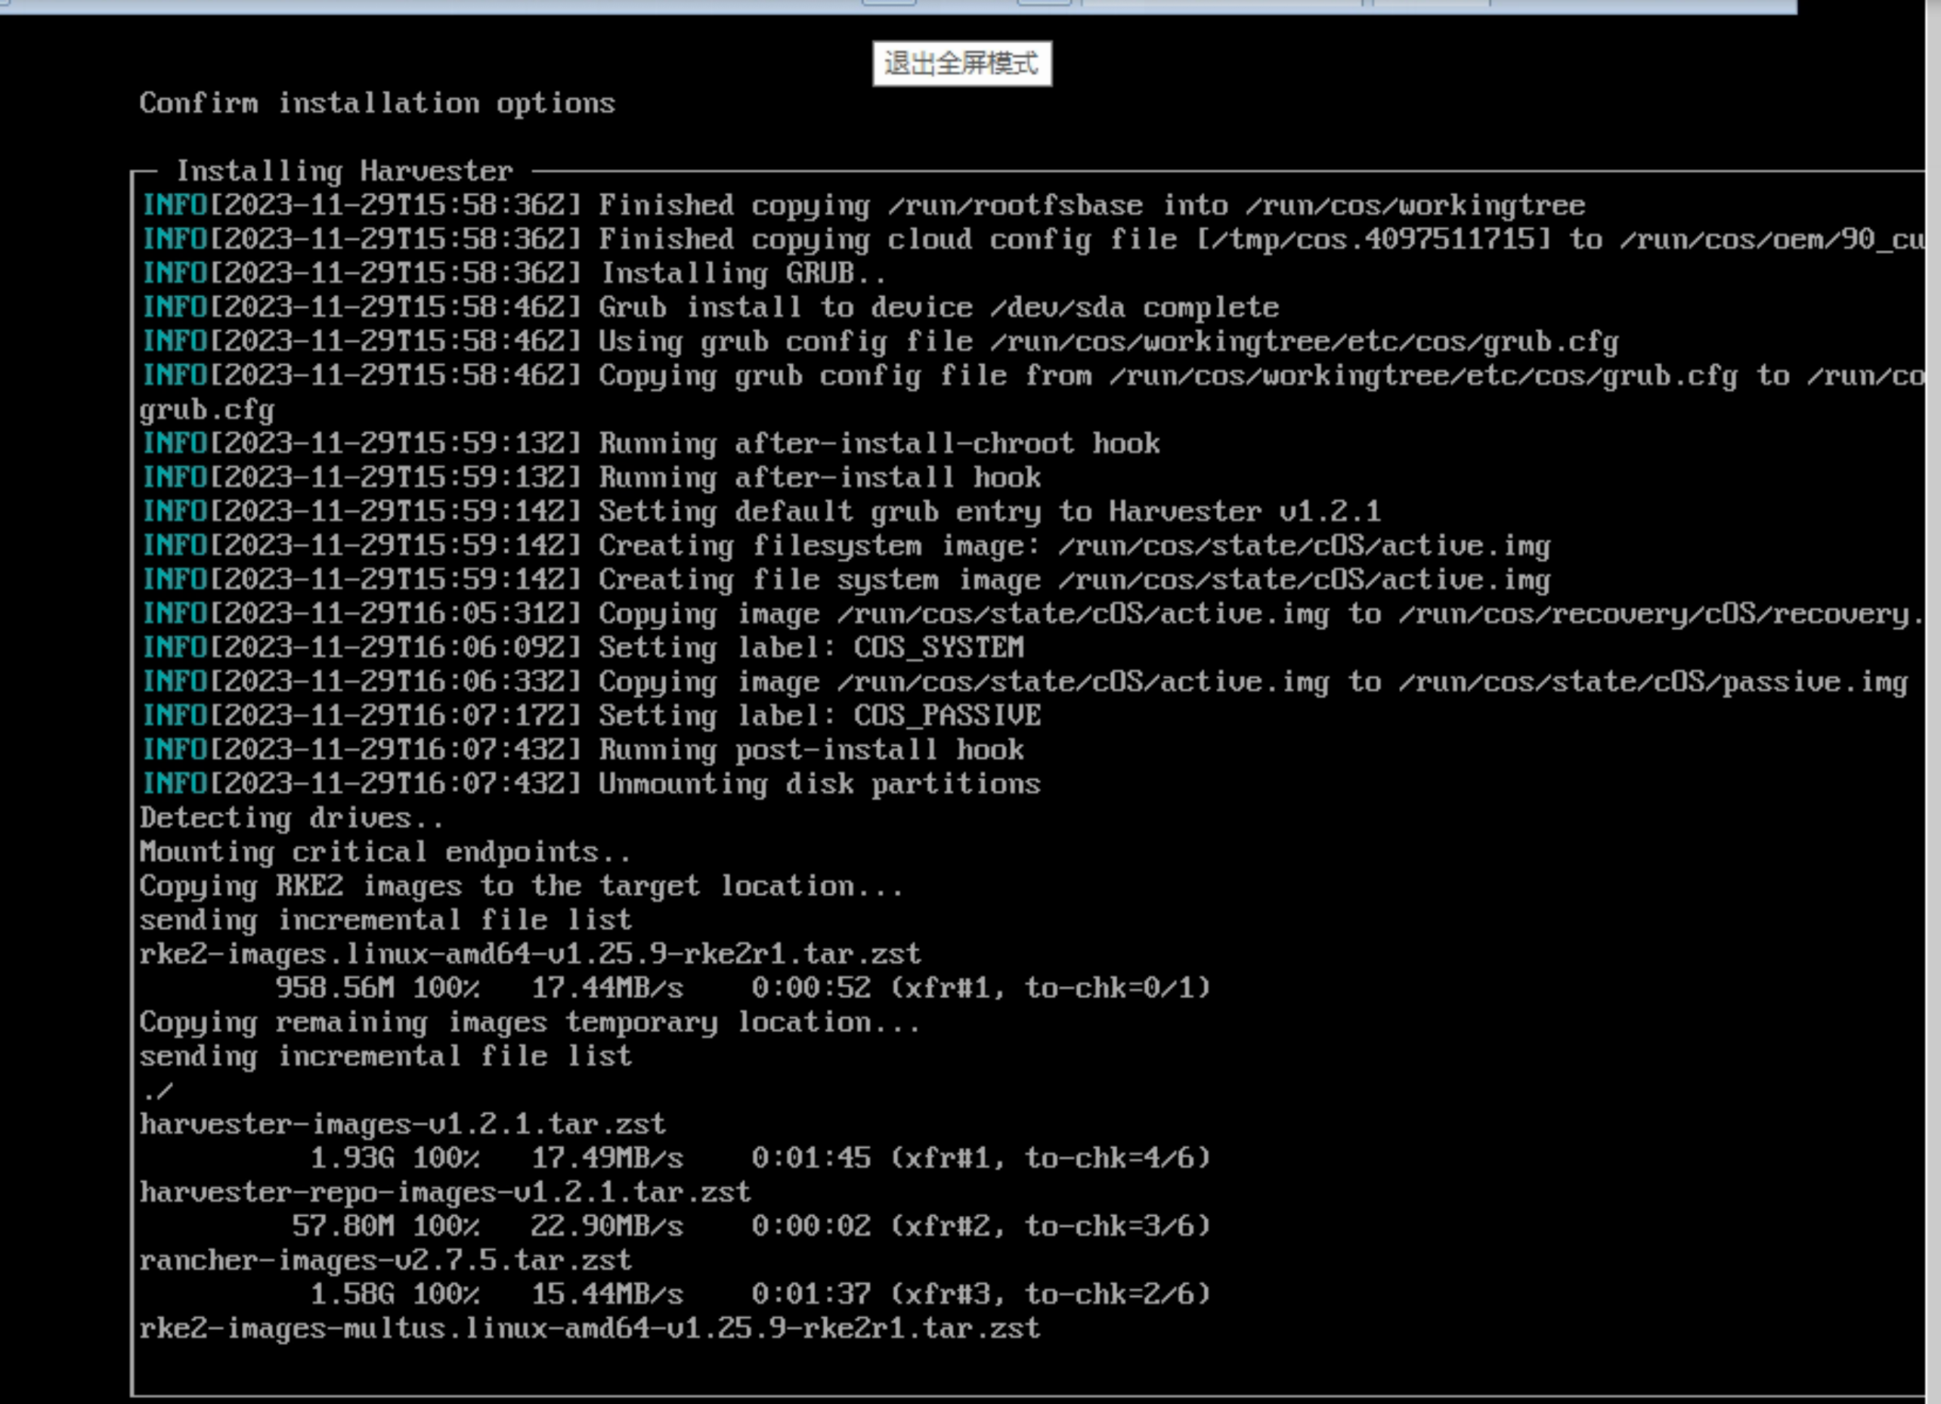The width and height of the screenshot is (1941, 1404).
Task: Click the wrapped 'grub.cfg' continuation line
Action: (207, 410)
